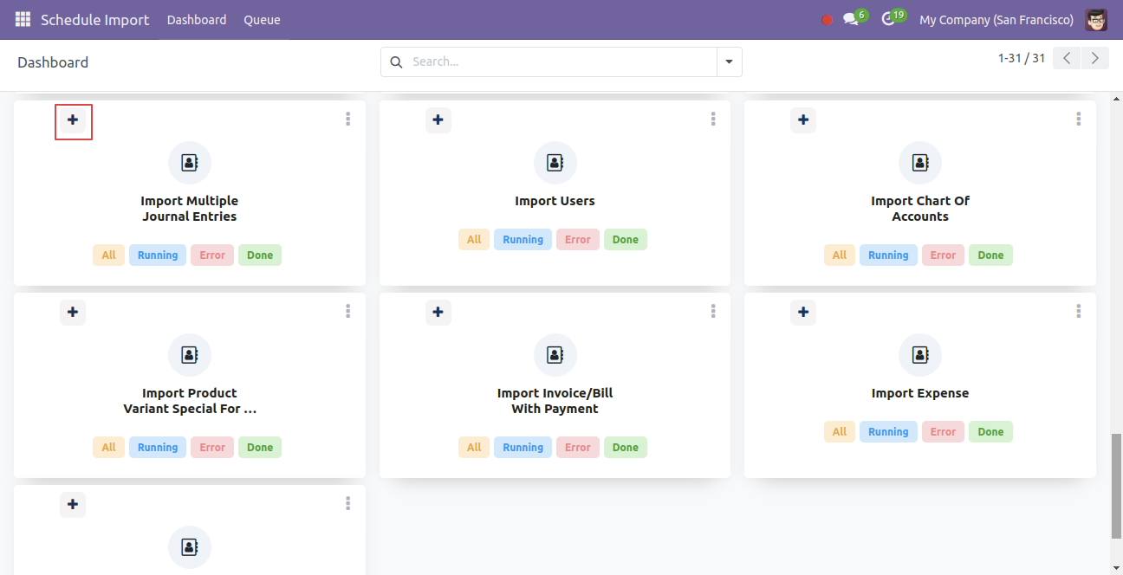Click contact-book icon on Import Chart Of Accounts
1123x575 pixels.
920,163
